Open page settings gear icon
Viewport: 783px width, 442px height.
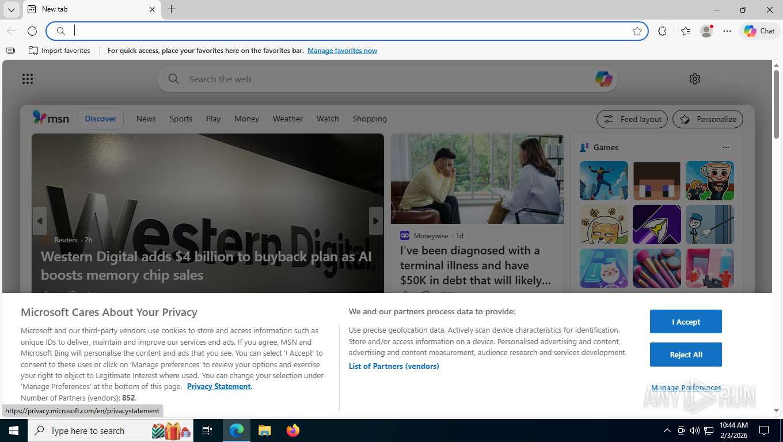click(695, 79)
